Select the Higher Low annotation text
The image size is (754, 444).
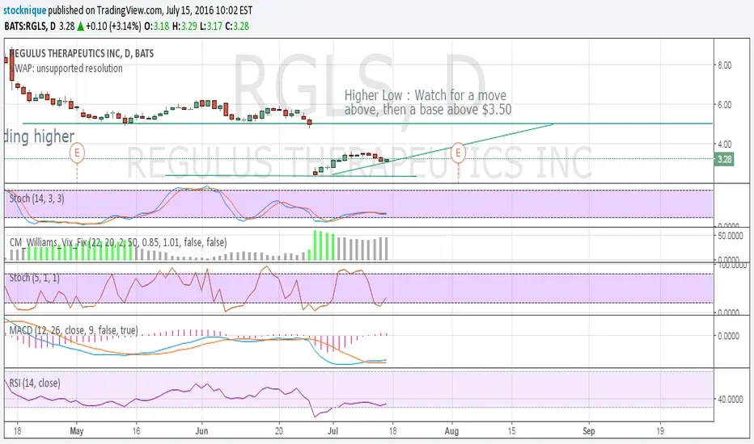428,103
